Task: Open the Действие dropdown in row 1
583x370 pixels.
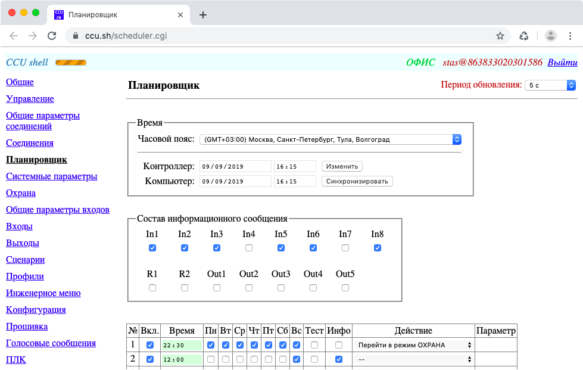Action: [x=413, y=345]
